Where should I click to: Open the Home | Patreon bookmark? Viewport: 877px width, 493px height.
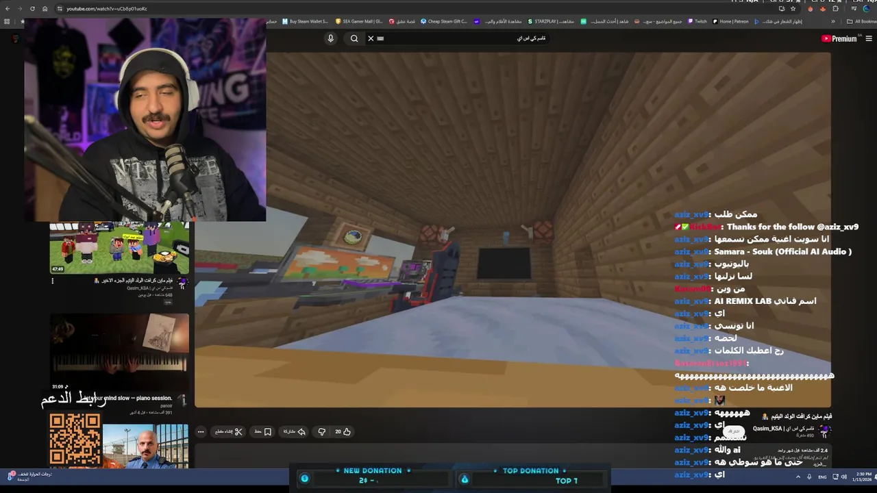pyautogui.click(x=730, y=21)
